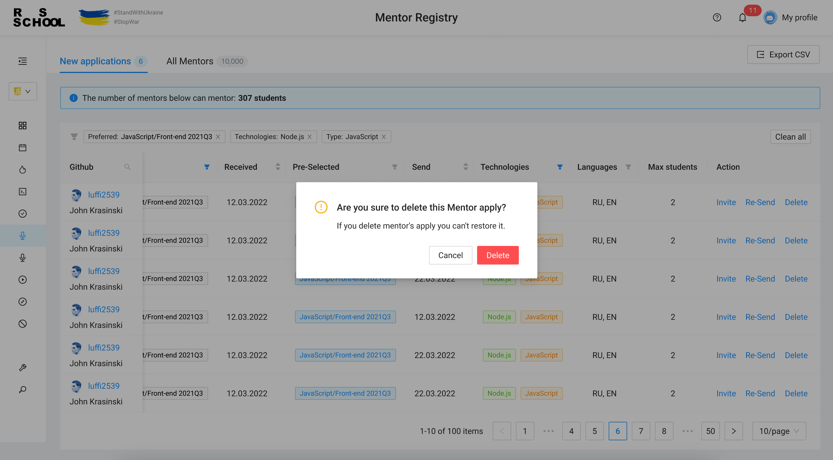Click the Export CSV button
The height and width of the screenshot is (460, 833).
point(783,55)
